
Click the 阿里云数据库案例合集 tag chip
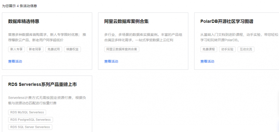pyautogui.click(x=122, y=49)
